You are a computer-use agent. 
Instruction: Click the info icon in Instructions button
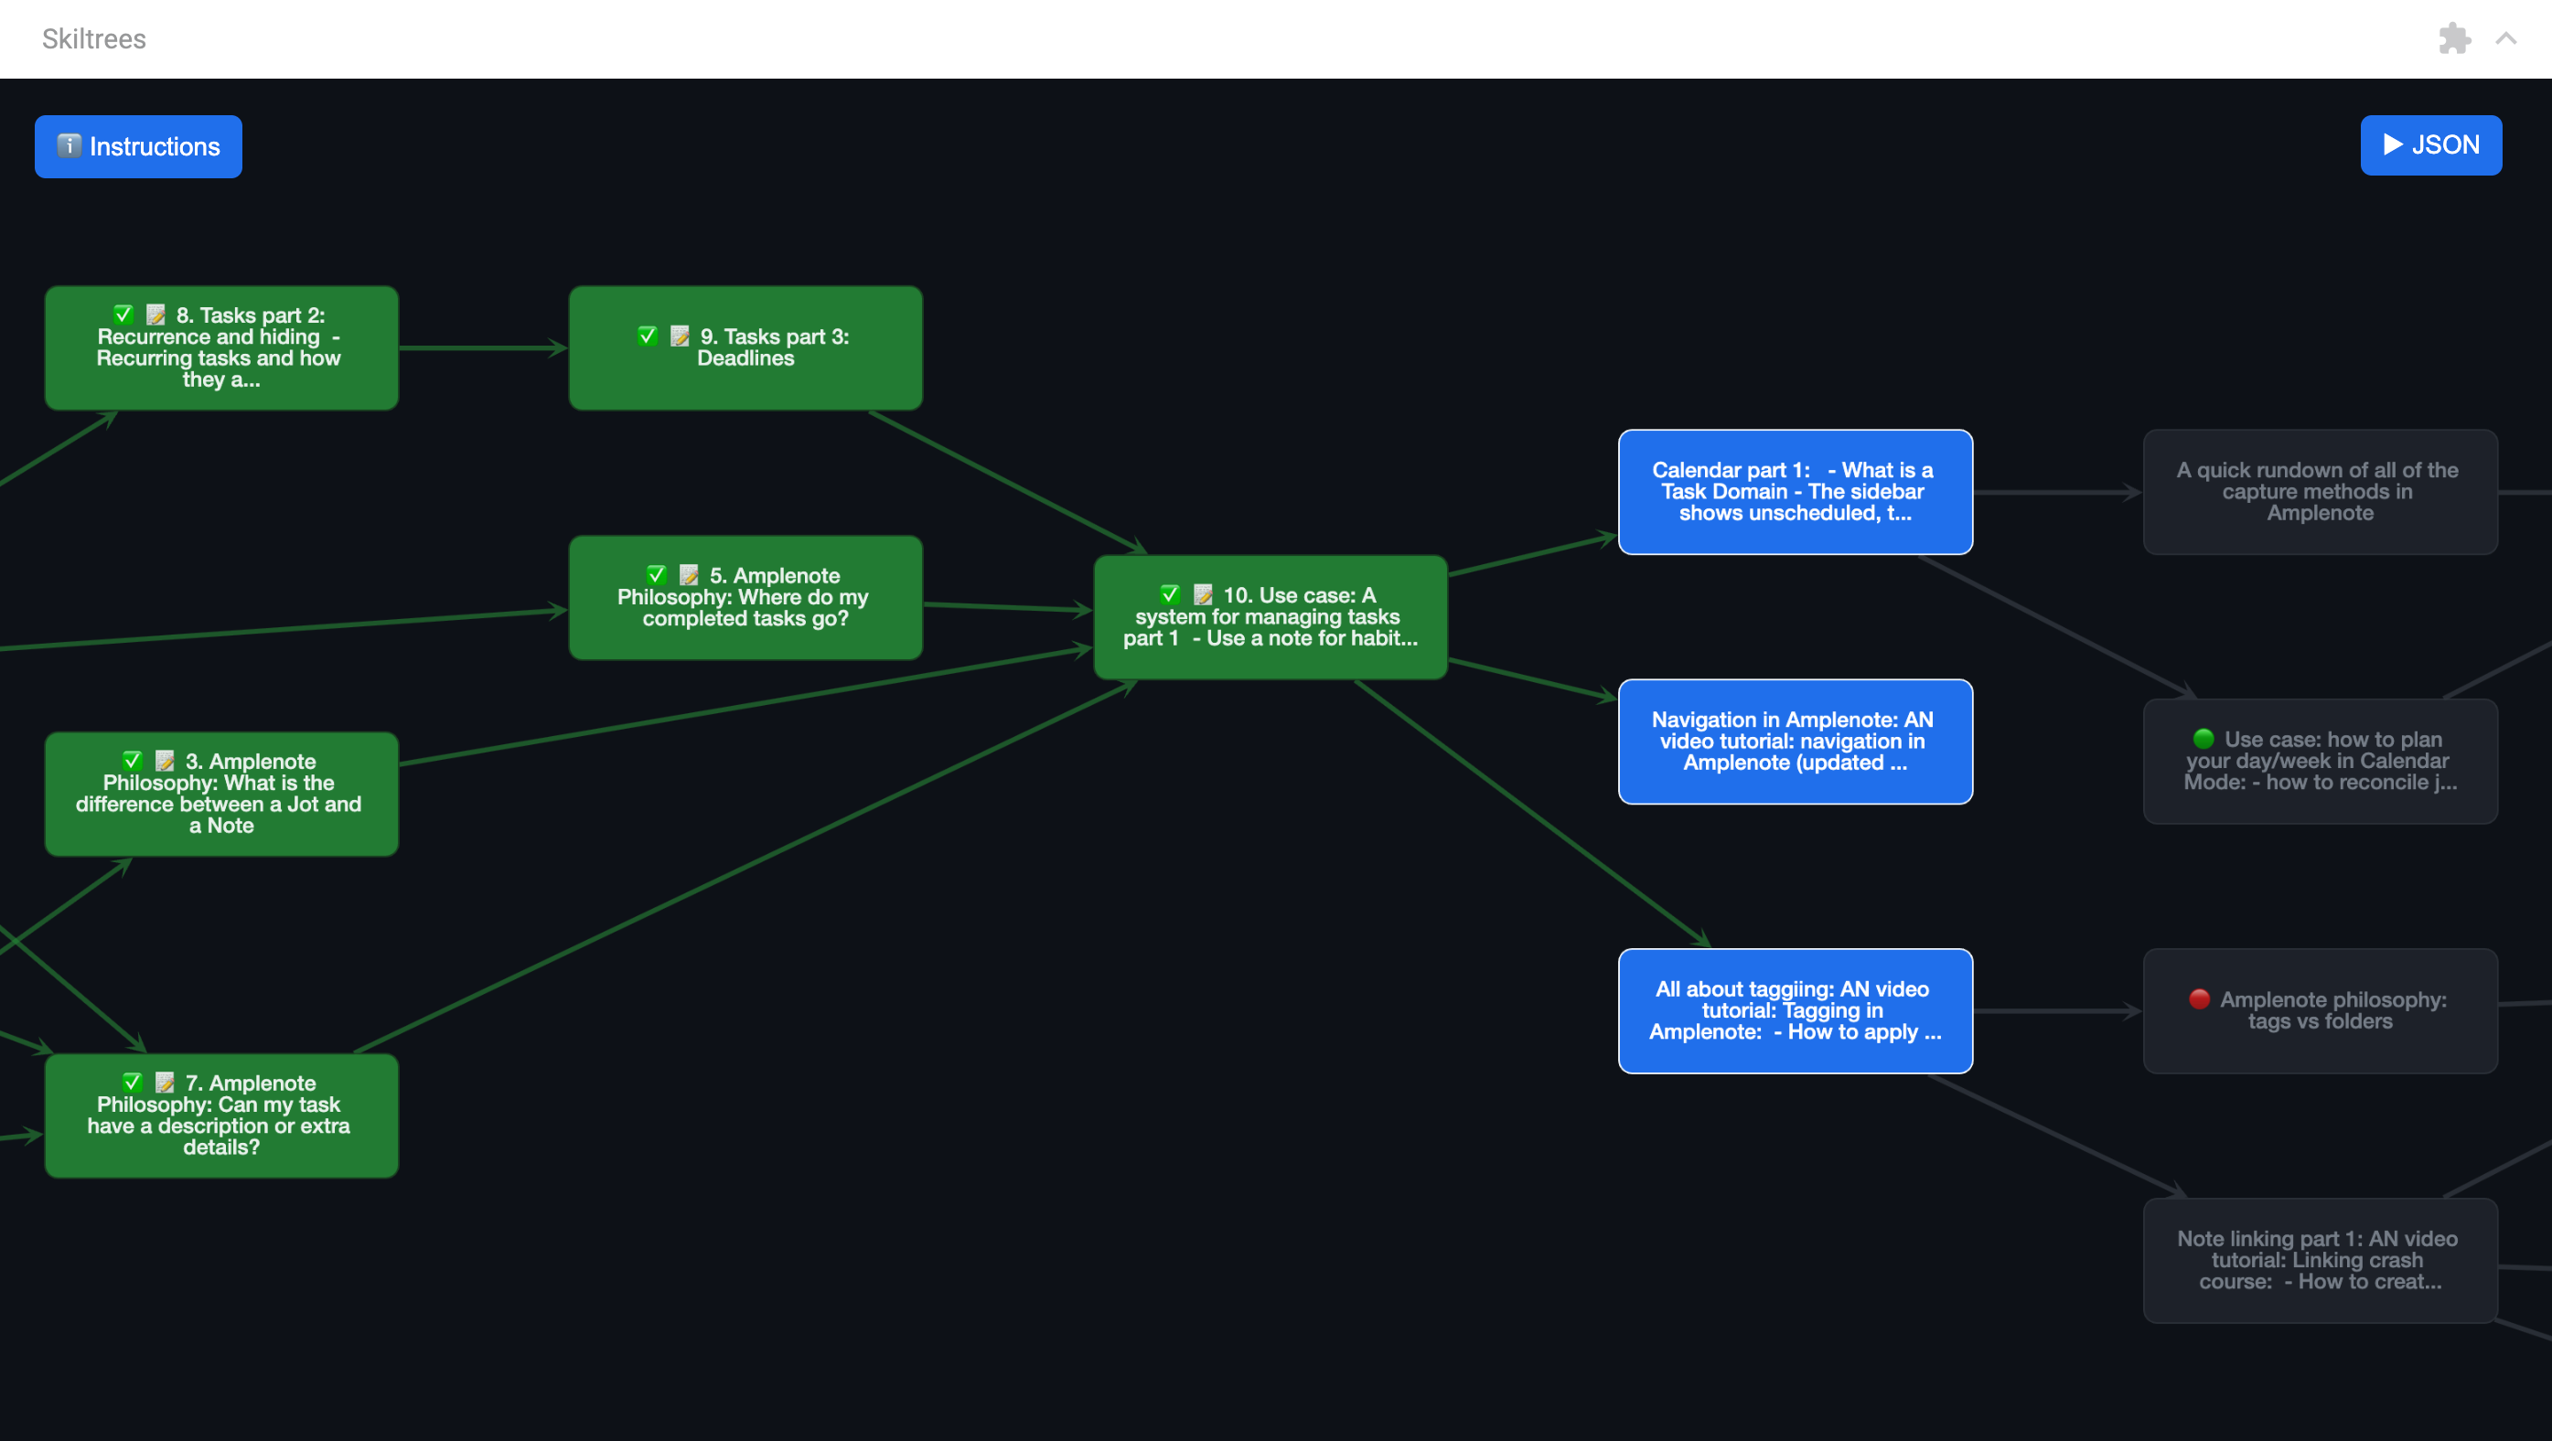point(69,145)
